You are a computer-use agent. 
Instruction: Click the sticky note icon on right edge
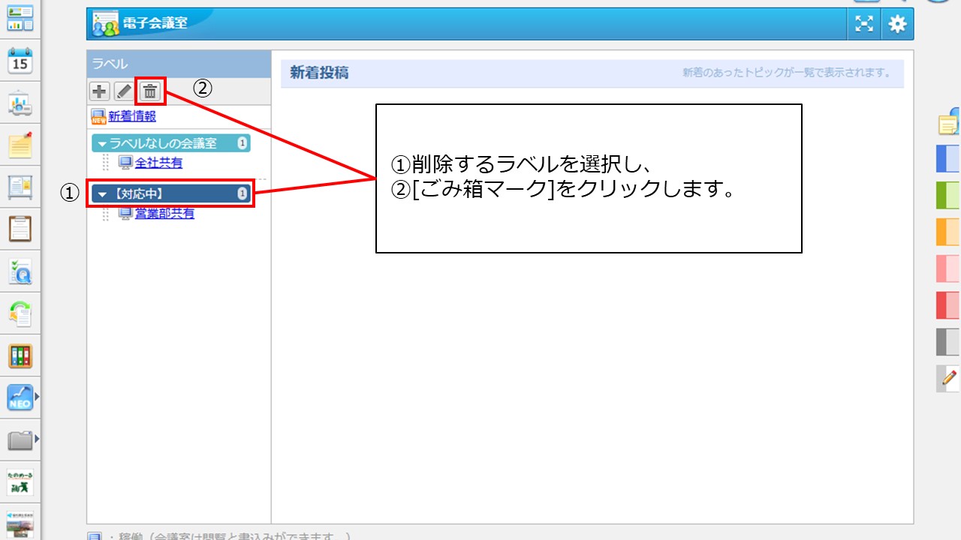click(950, 122)
